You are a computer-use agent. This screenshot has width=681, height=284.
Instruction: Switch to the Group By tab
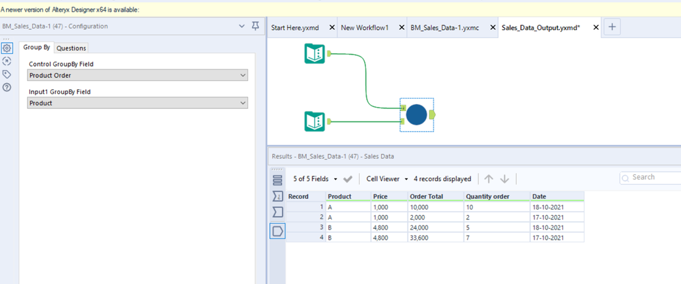(37, 47)
